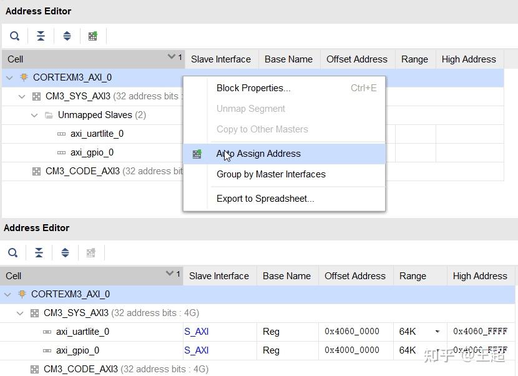Click the greyed Auto Assign icon in lower toolbar

pos(91,253)
